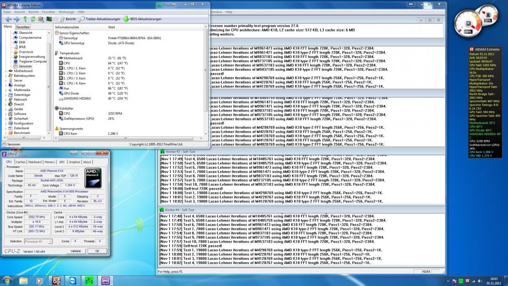
Task: Open the Ansicht menu in AIDA64
Action: (x=20, y=12)
